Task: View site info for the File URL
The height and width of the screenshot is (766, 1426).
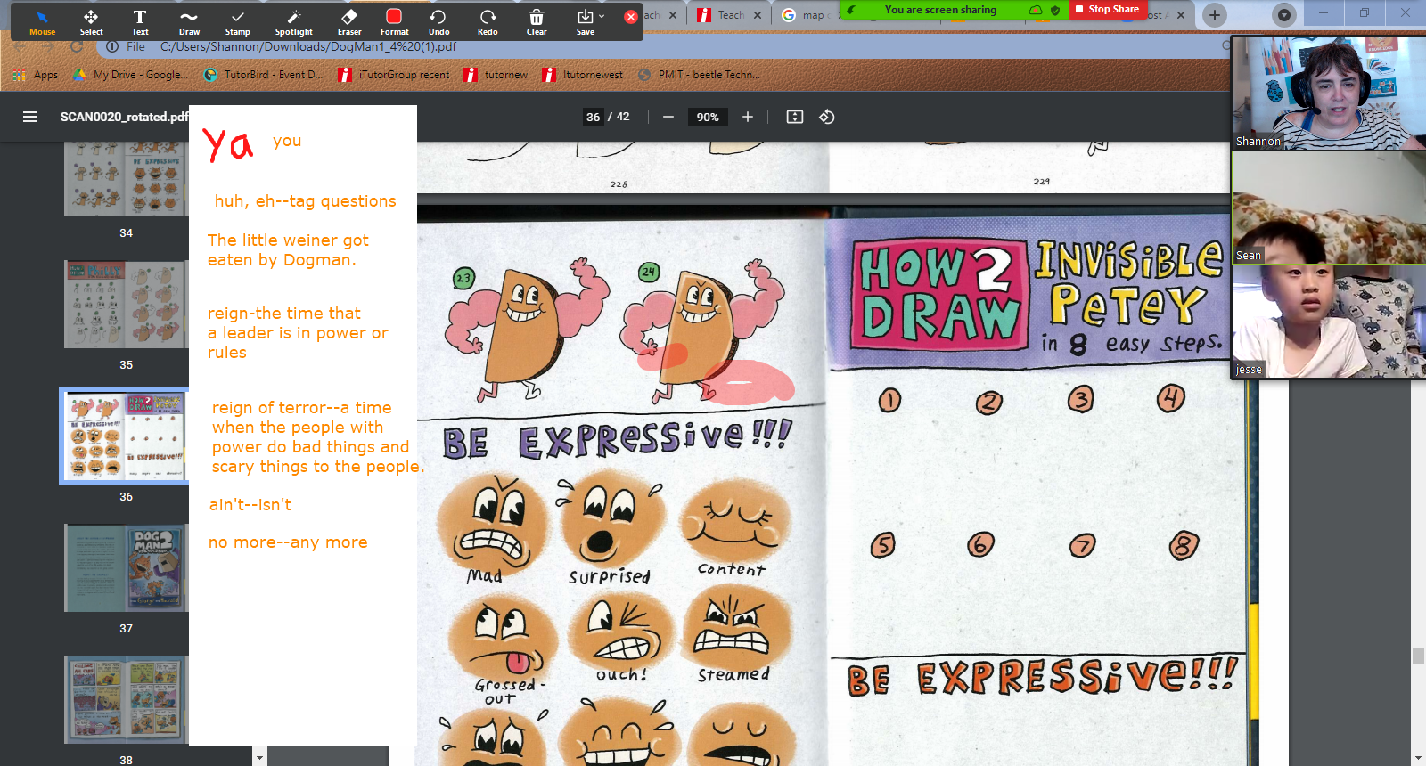Action: (112, 46)
